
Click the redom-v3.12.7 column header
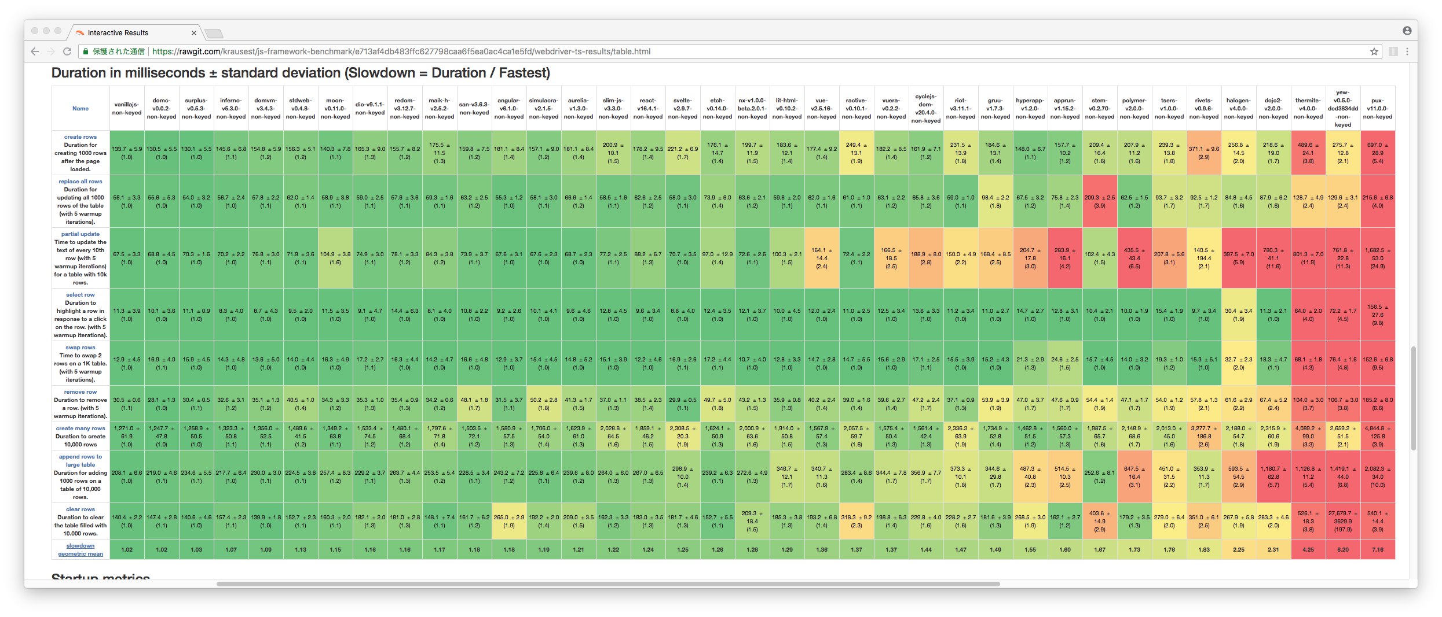click(x=405, y=109)
